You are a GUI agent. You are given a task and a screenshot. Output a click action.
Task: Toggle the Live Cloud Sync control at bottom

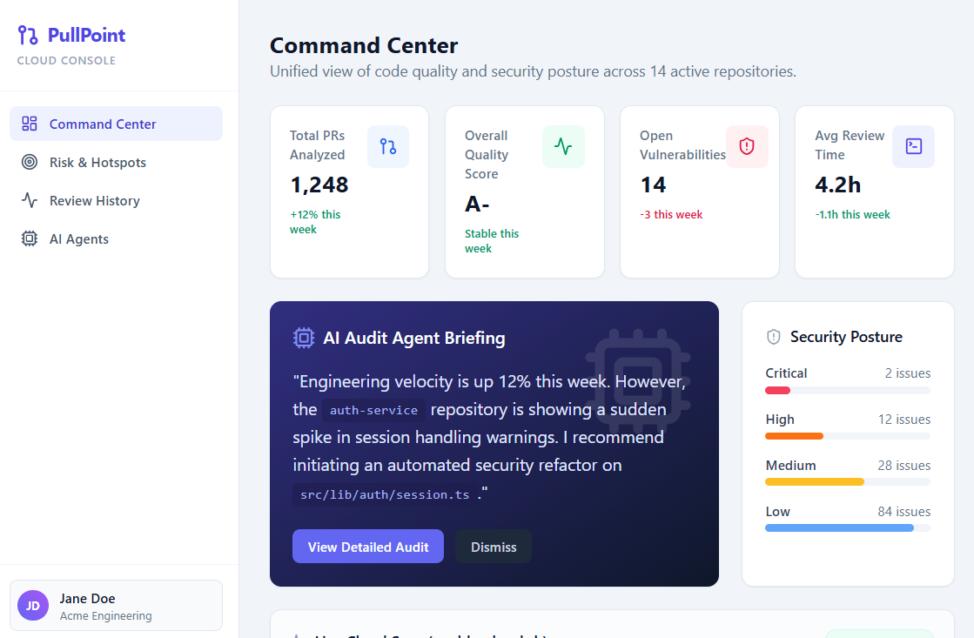click(x=879, y=634)
